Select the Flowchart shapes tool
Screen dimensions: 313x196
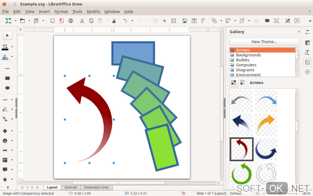(x=5, y=160)
